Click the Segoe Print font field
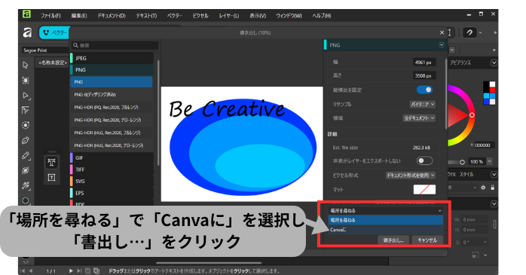 click(x=45, y=50)
